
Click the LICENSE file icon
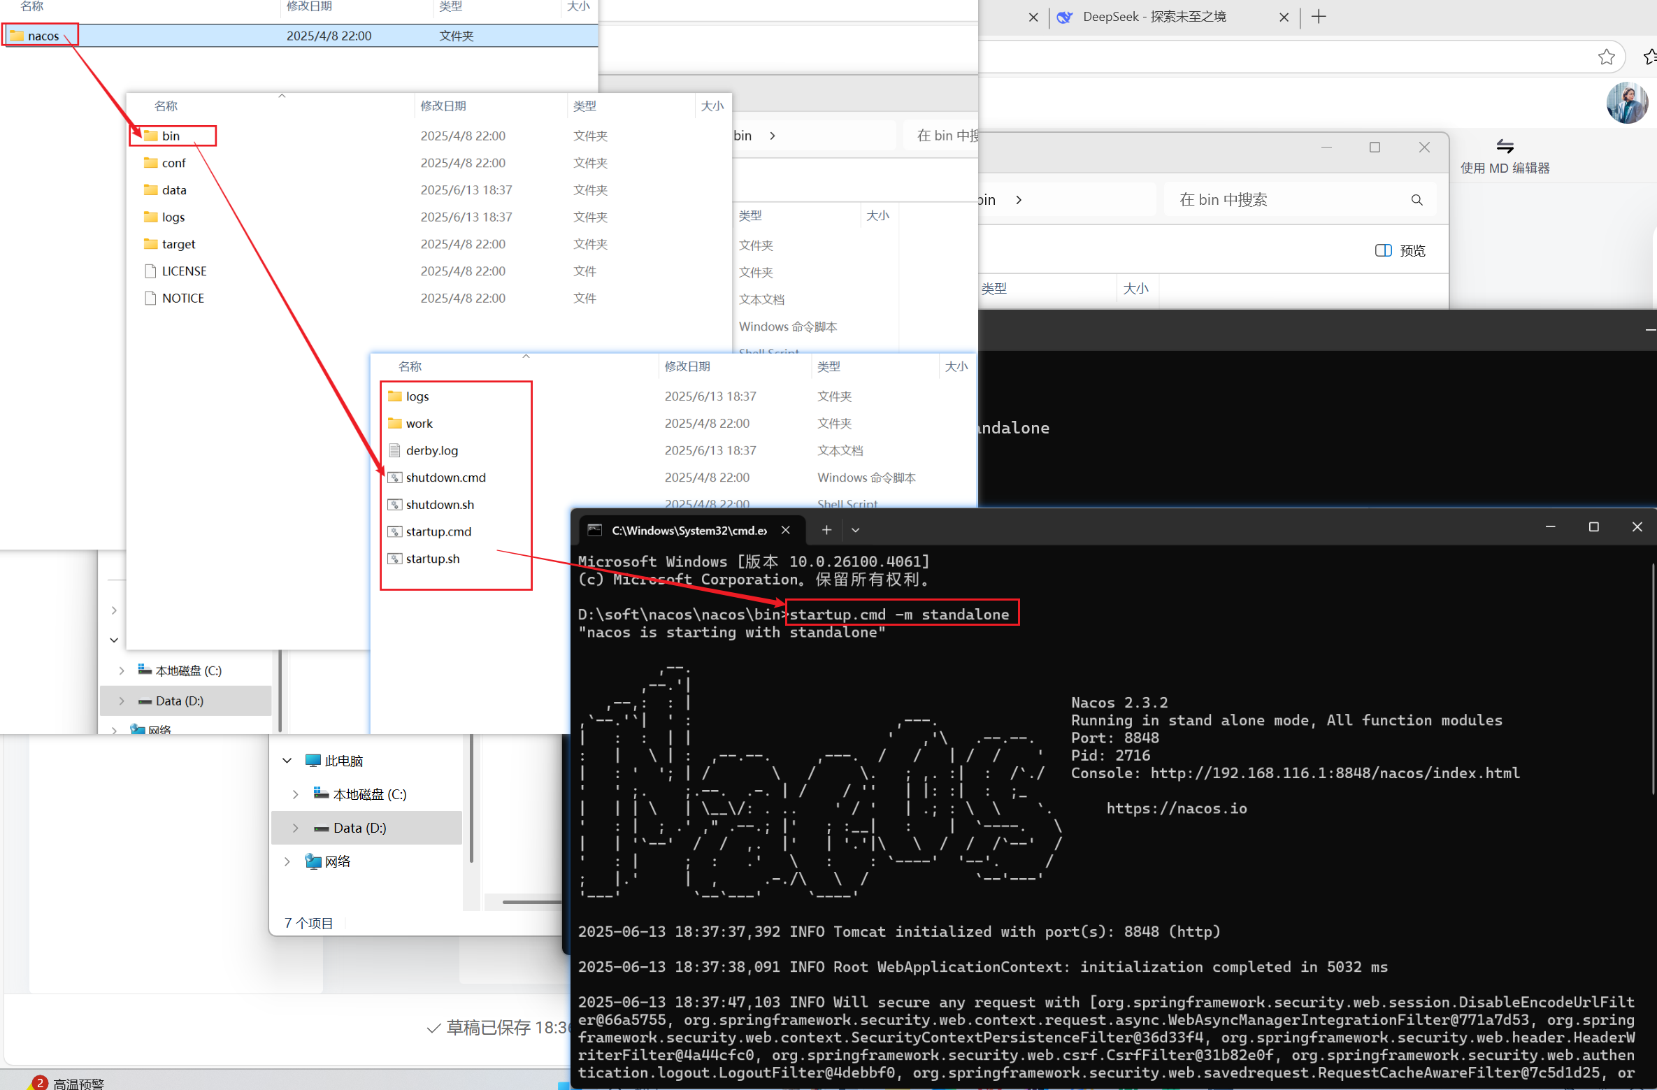(x=150, y=271)
